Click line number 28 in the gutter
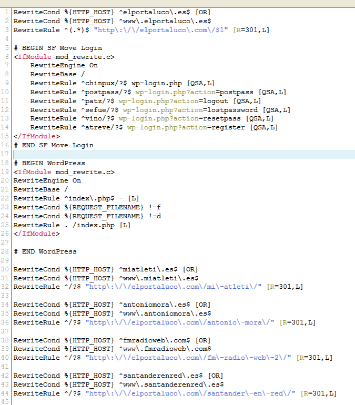355x405 pixels. click(x=5, y=251)
